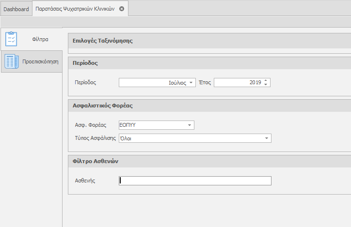Click inside the Ιούλιος month field

click(x=153, y=83)
